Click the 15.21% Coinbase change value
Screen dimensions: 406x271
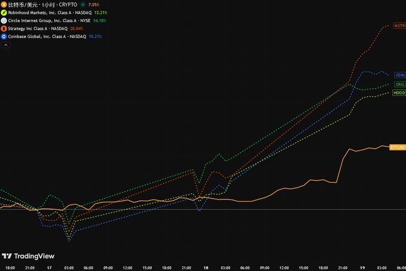95,37
